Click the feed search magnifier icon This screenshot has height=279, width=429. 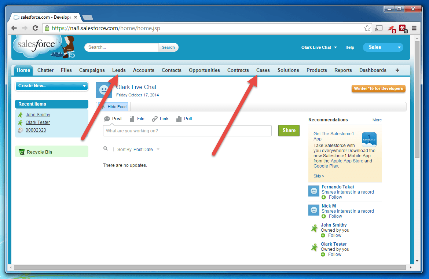tap(106, 149)
